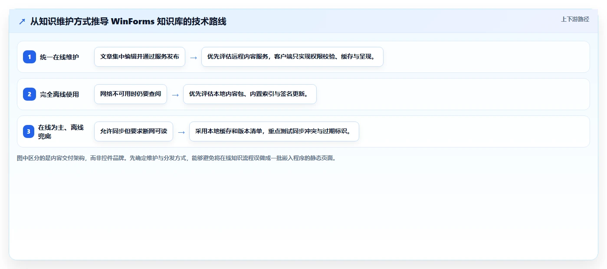
Task: Click the 上下游路径 label
Action: 575,19
